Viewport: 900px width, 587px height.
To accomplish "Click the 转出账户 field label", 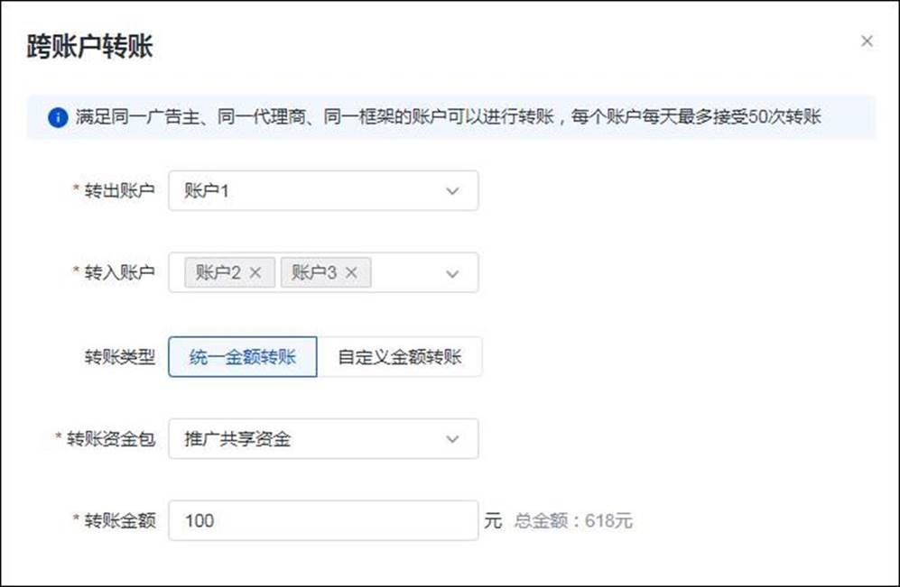I will [x=120, y=191].
